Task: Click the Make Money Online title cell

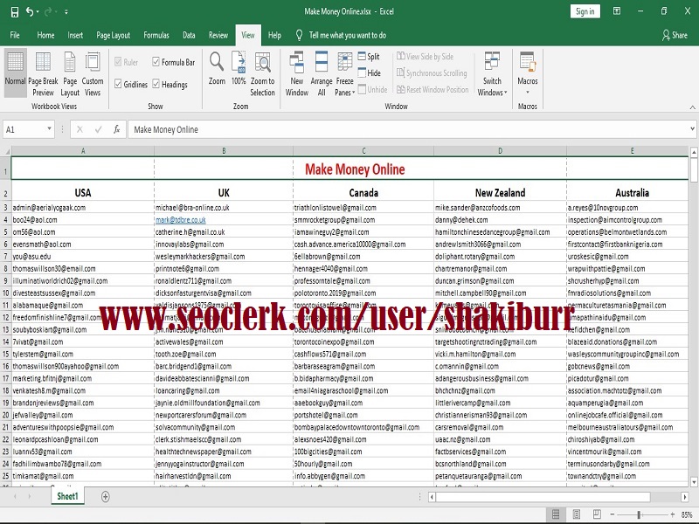Action: pyautogui.click(x=350, y=169)
